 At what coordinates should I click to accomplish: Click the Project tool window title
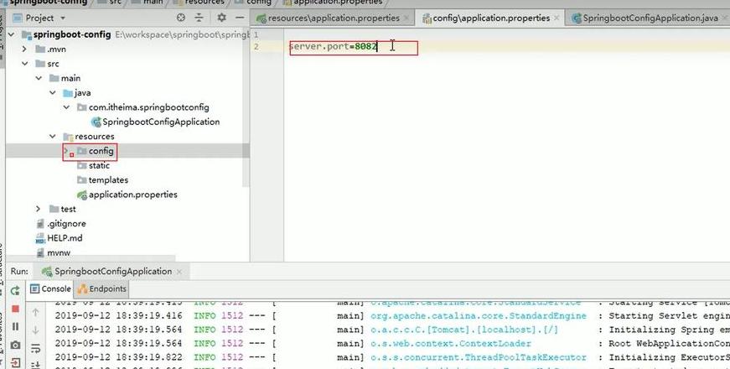pyautogui.click(x=39, y=18)
